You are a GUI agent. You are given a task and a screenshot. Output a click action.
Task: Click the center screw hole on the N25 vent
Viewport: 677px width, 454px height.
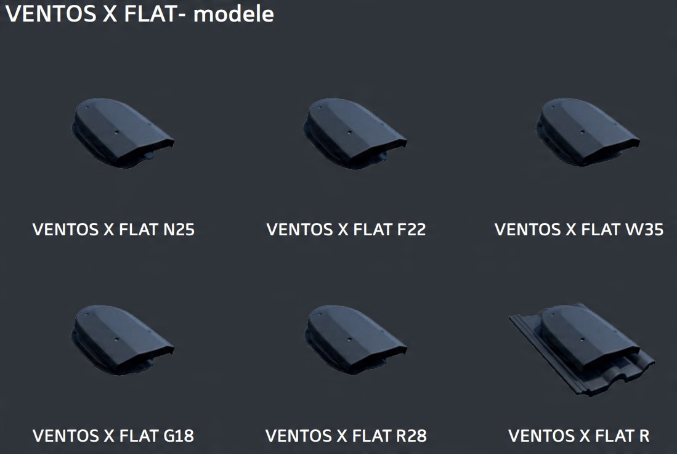(117, 132)
